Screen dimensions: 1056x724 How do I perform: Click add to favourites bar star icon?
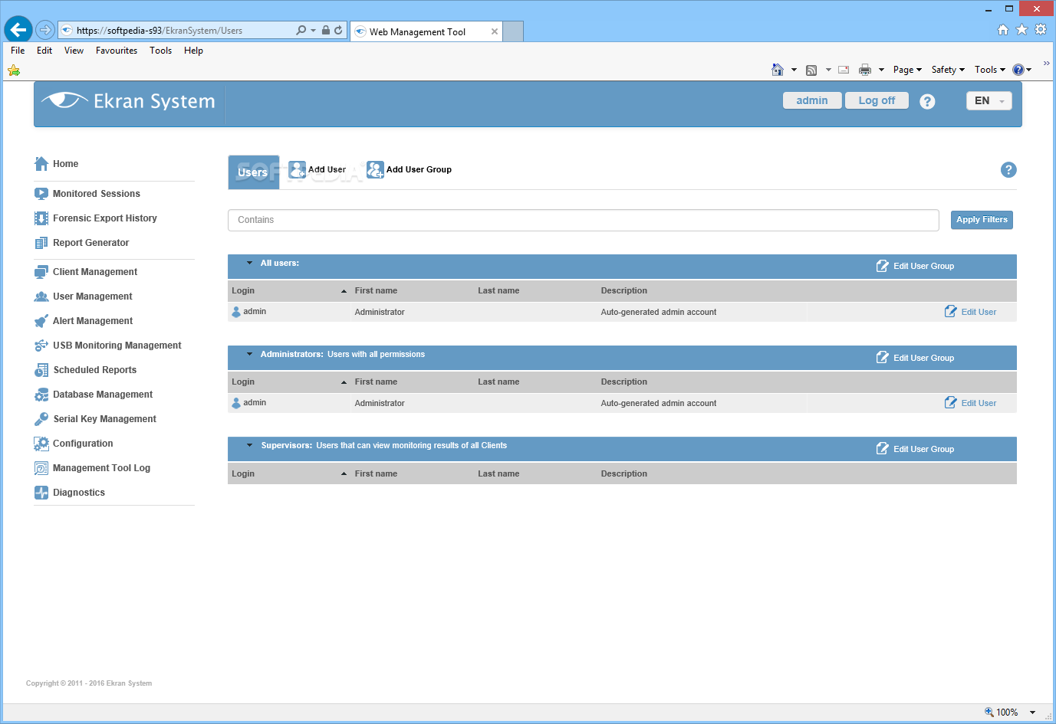coord(14,70)
